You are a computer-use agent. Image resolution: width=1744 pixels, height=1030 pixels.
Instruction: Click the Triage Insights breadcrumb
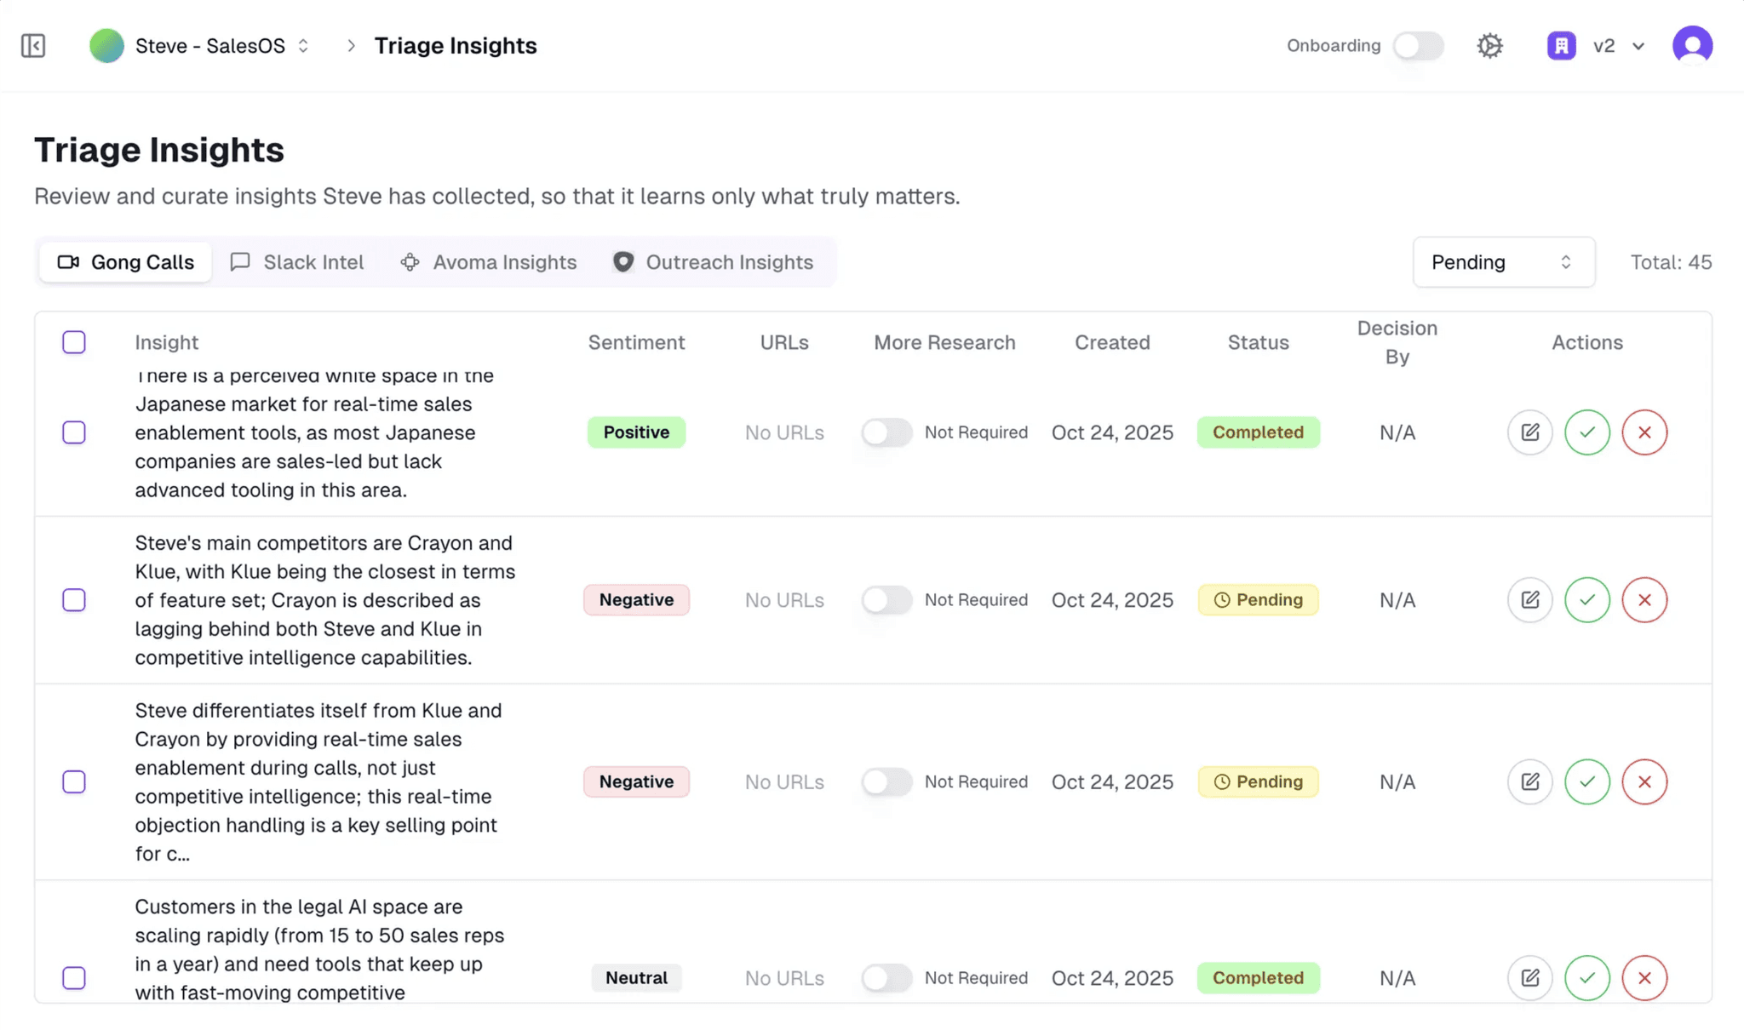[456, 46]
